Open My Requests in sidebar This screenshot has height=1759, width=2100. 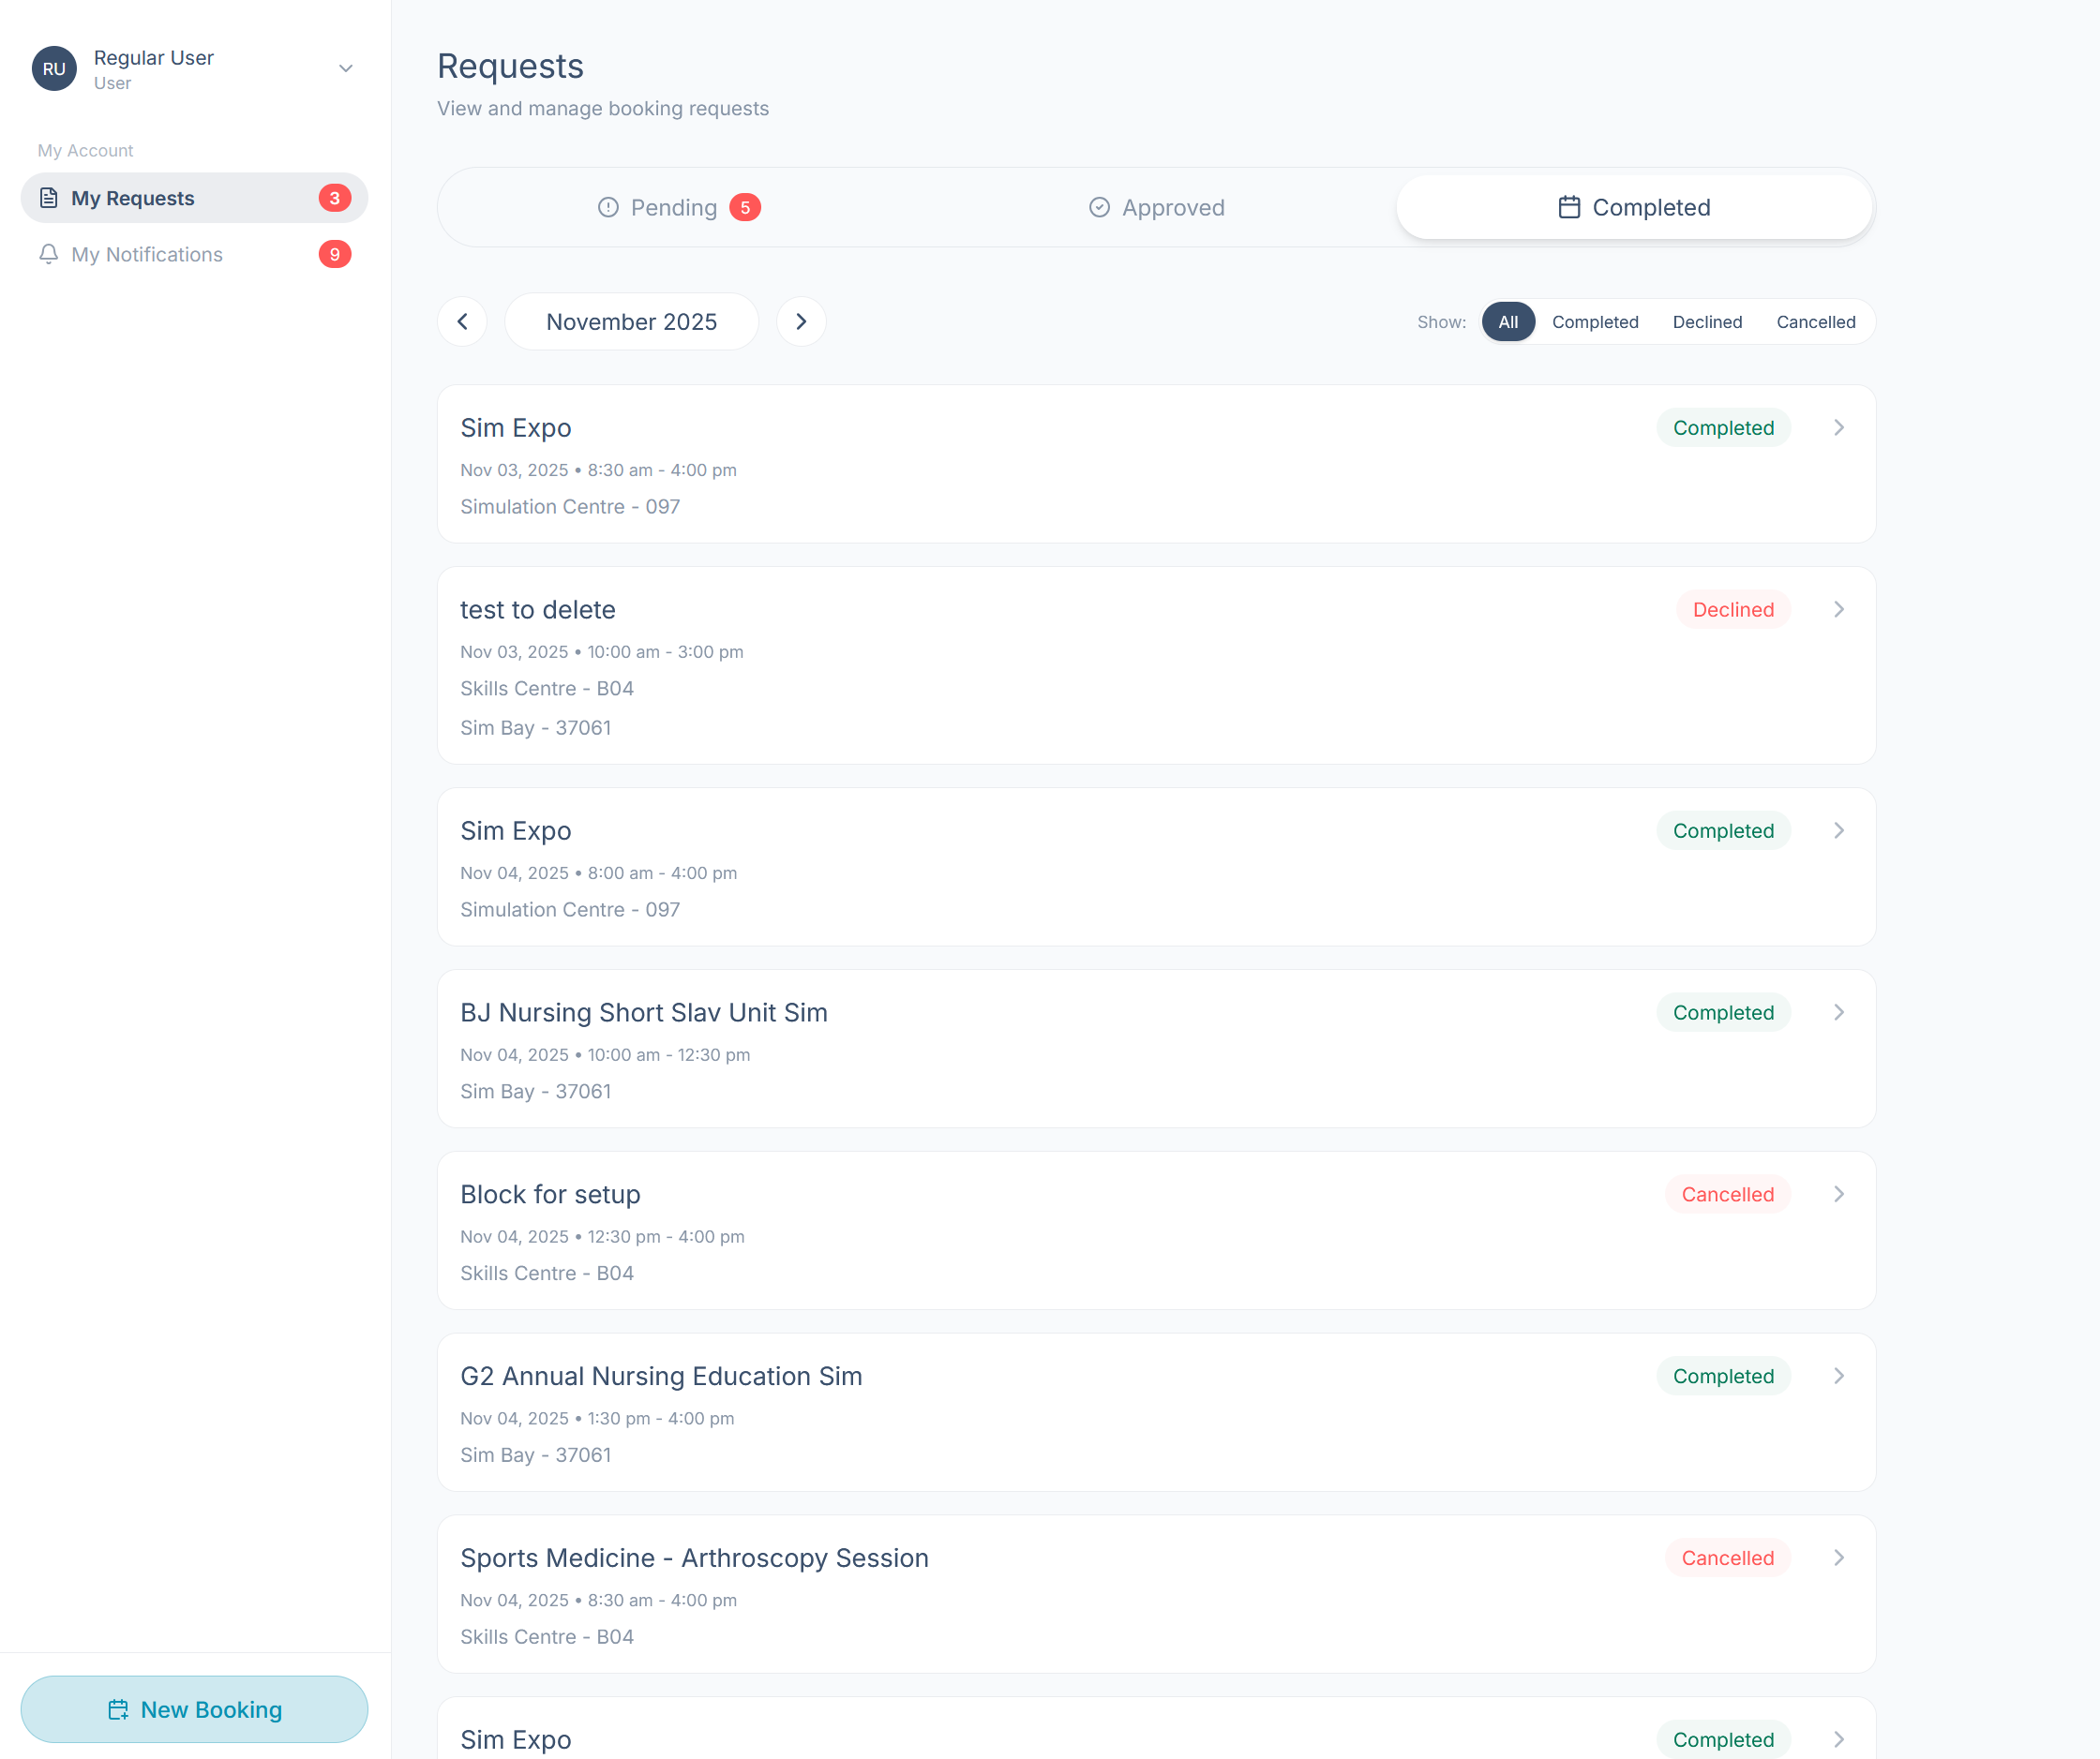point(194,198)
